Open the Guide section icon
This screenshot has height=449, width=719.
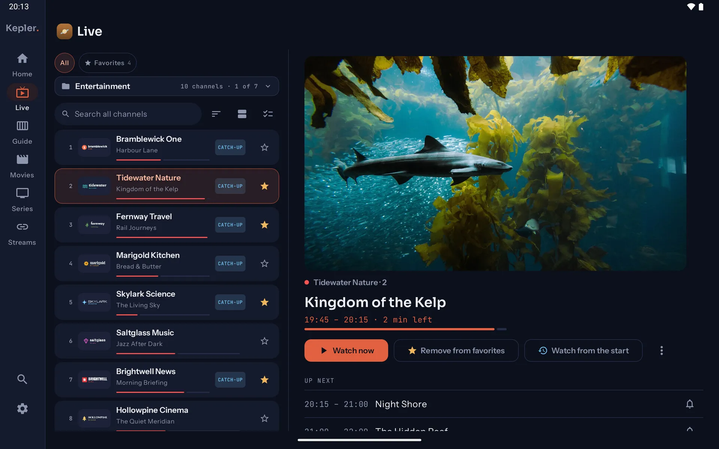pyautogui.click(x=22, y=126)
